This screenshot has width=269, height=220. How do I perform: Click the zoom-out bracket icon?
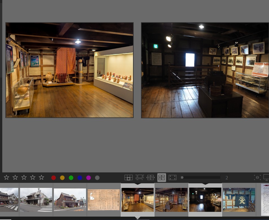pos(257,177)
